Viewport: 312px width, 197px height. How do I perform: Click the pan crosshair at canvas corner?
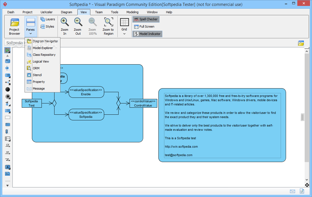(x=307, y=185)
